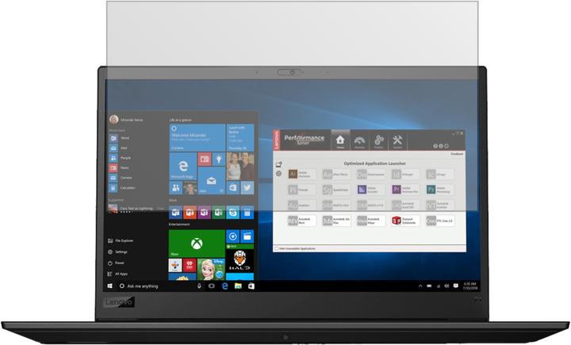Open Mail from most used list
The width and height of the screenshot is (571, 345).
[119, 148]
